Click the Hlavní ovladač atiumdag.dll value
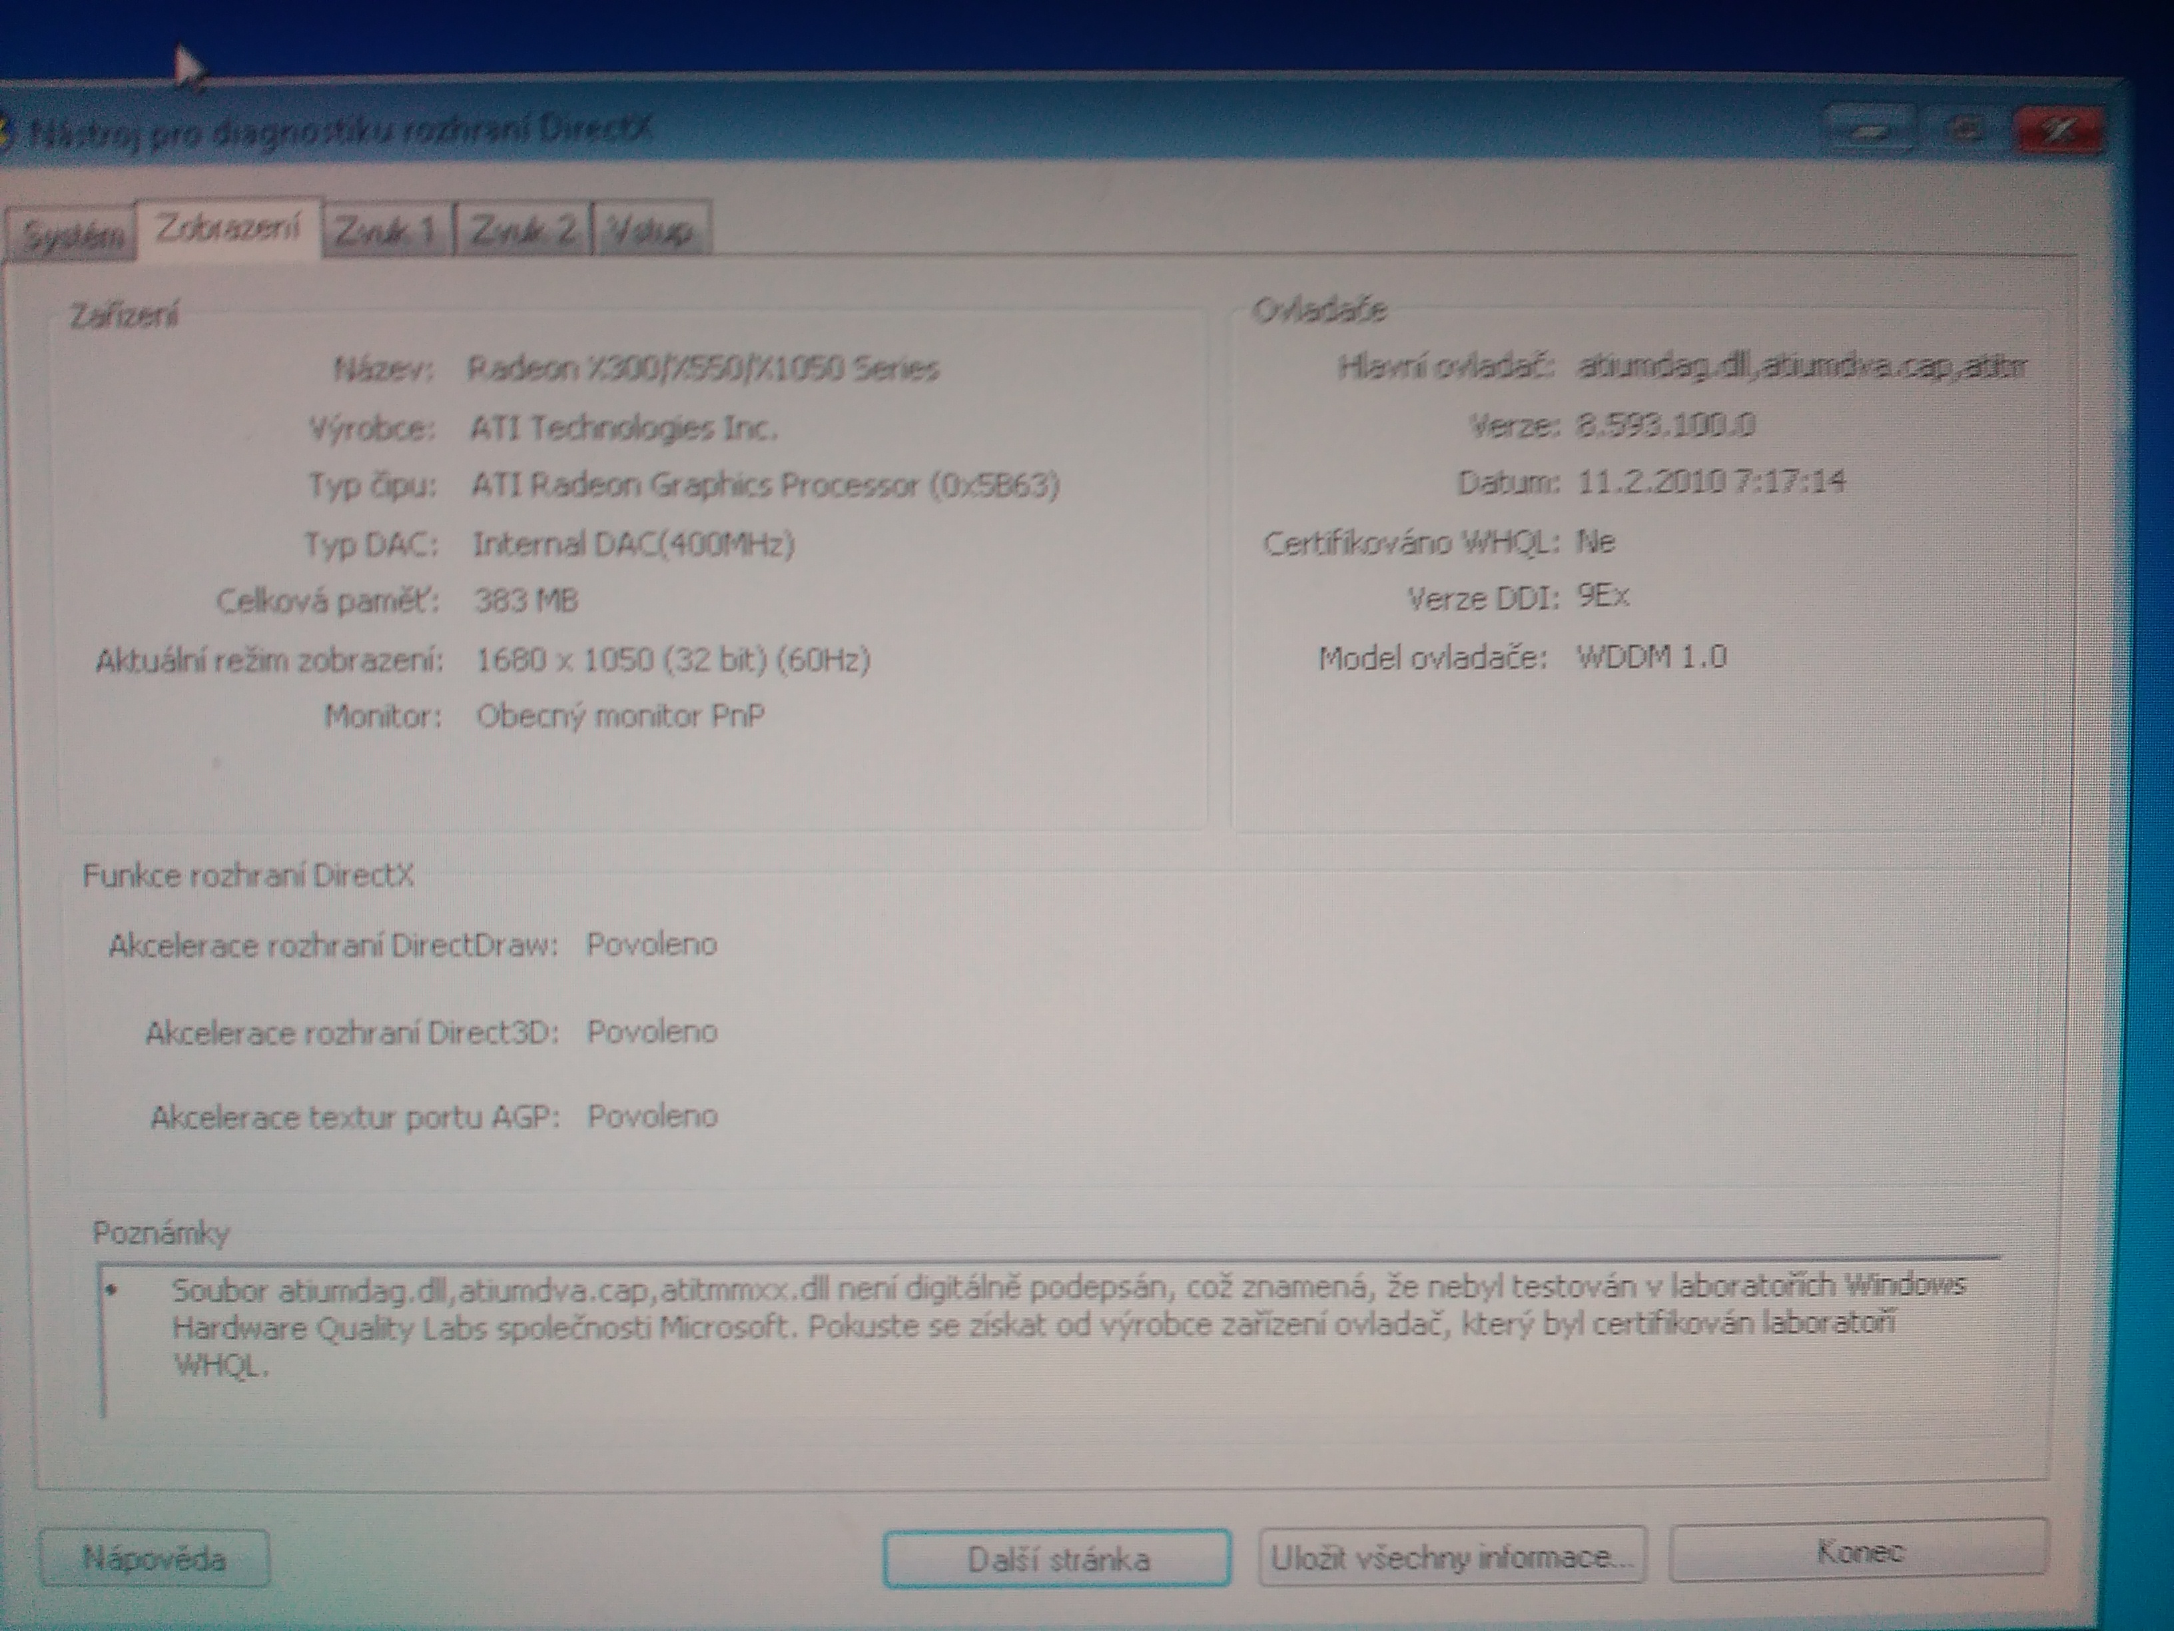2174x1631 pixels. coord(1800,366)
